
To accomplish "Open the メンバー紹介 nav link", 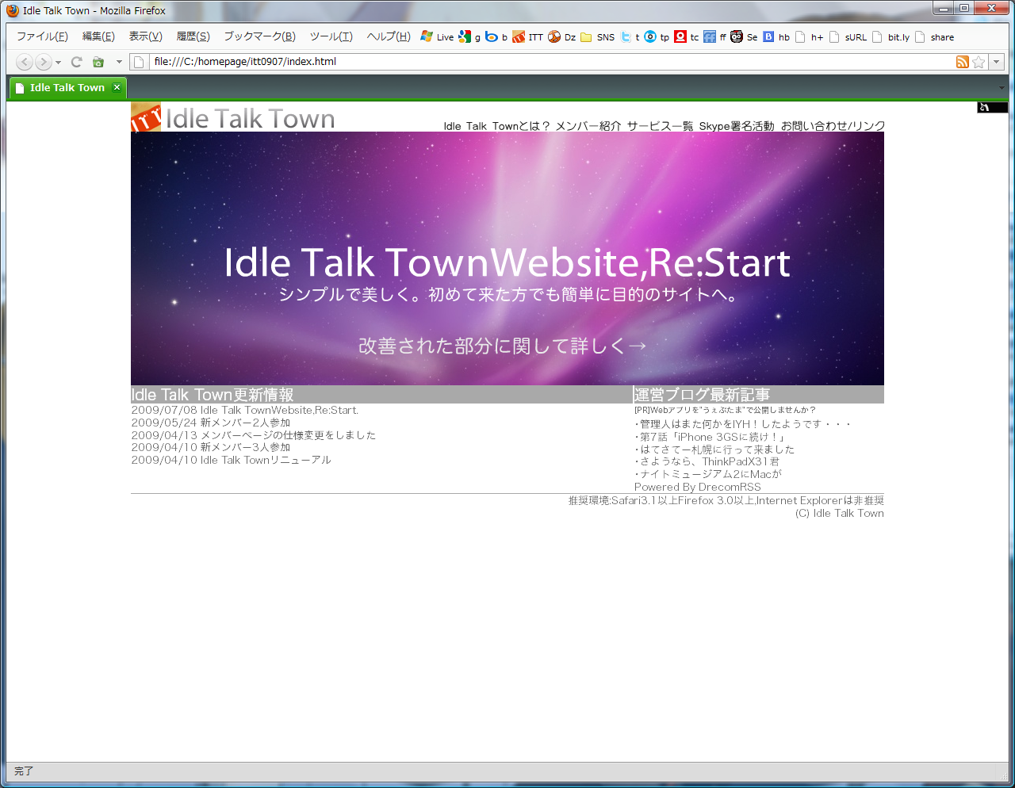I will point(588,126).
